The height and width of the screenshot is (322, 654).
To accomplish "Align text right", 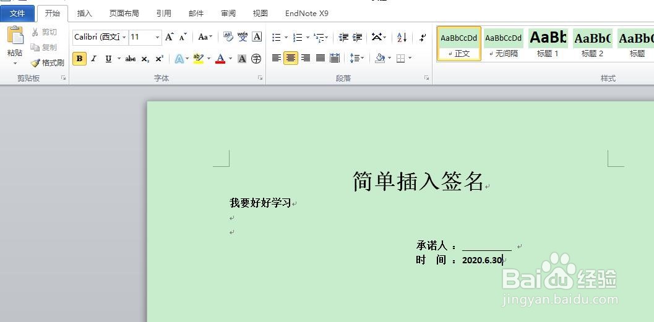I will point(306,58).
